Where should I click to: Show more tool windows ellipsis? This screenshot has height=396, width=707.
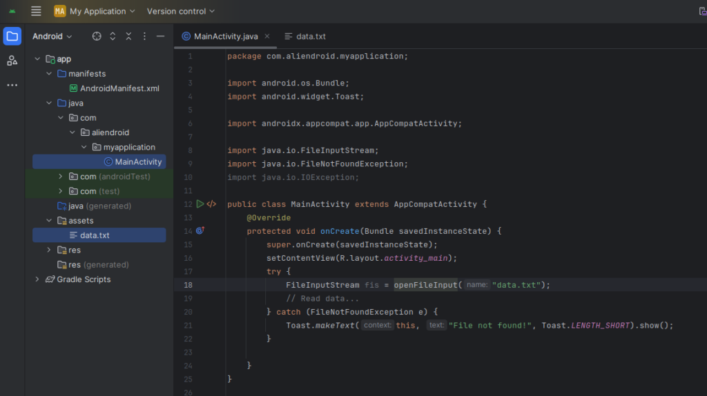point(12,85)
